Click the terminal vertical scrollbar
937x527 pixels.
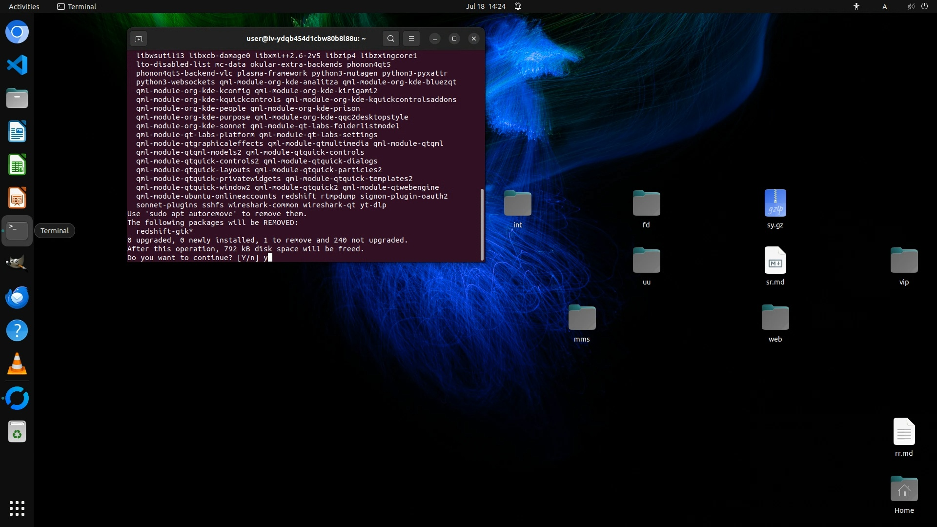click(482, 224)
